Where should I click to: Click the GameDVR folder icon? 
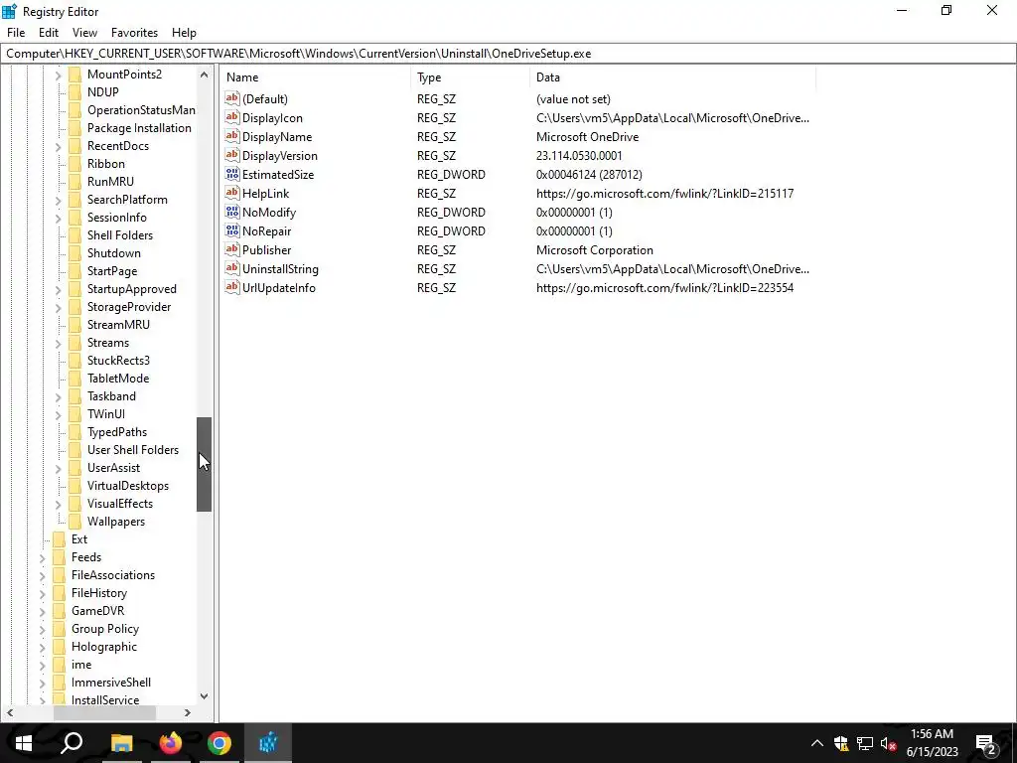(59, 611)
